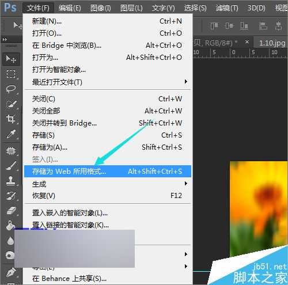The width and height of the screenshot is (288, 285).
Task: Expand the 生成 submenu arrow
Action: (185, 184)
